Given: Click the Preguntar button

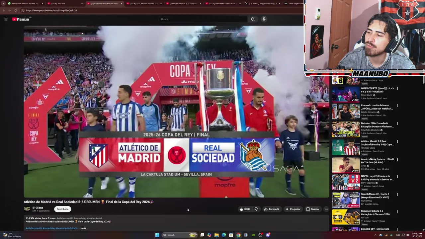Looking at the screenshot, I should click(293, 209).
